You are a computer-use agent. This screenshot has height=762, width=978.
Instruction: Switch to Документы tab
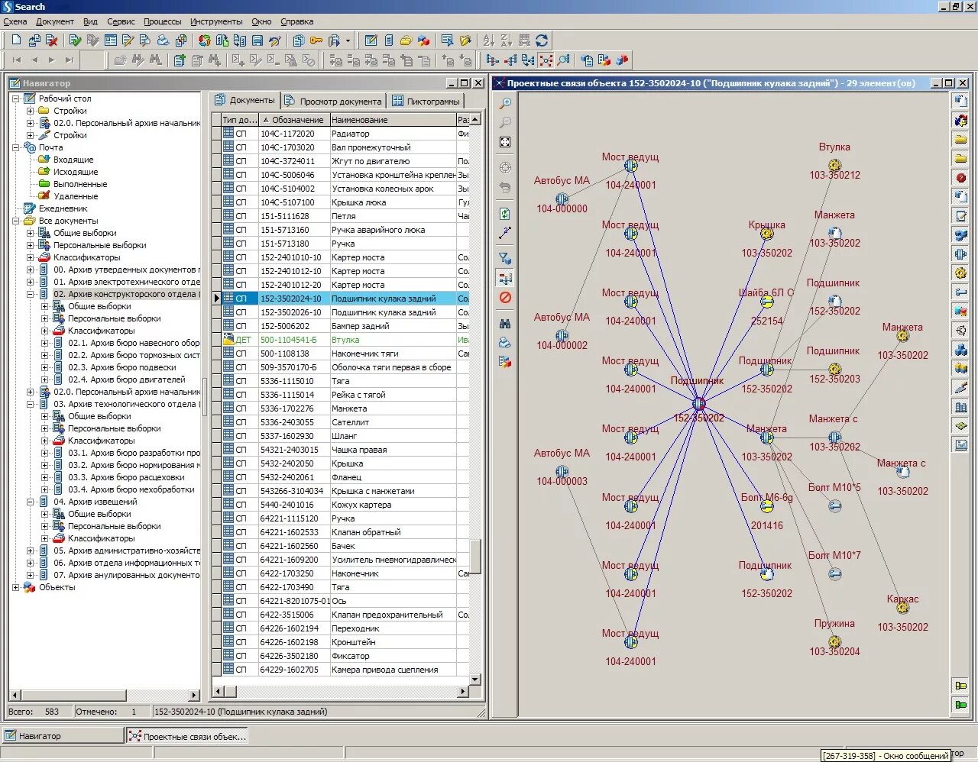244,100
